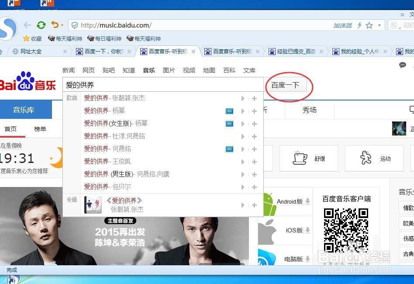Click the orange undo restore-tab icon
The height and width of the screenshot is (284, 414).
[x=55, y=25]
